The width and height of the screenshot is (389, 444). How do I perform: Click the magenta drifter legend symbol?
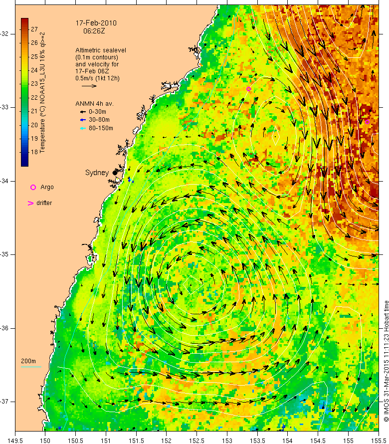[x=30, y=203]
